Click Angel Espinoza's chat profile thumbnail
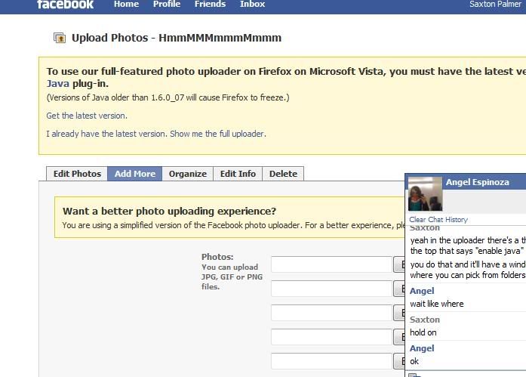The width and height of the screenshot is (526, 377). tap(425, 193)
